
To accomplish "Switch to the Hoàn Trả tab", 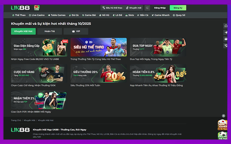I will pos(50,31).
